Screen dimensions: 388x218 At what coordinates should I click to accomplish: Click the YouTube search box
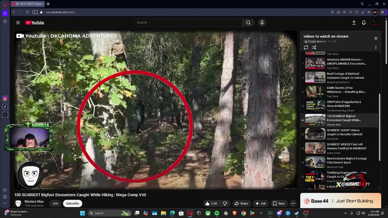(188, 22)
